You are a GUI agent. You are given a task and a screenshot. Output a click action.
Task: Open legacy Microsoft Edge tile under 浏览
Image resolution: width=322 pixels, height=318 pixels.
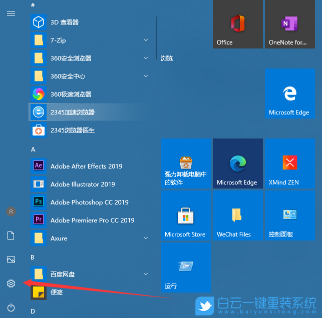tap(290, 93)
